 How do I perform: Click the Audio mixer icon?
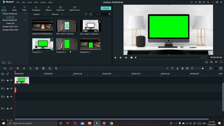182,69
